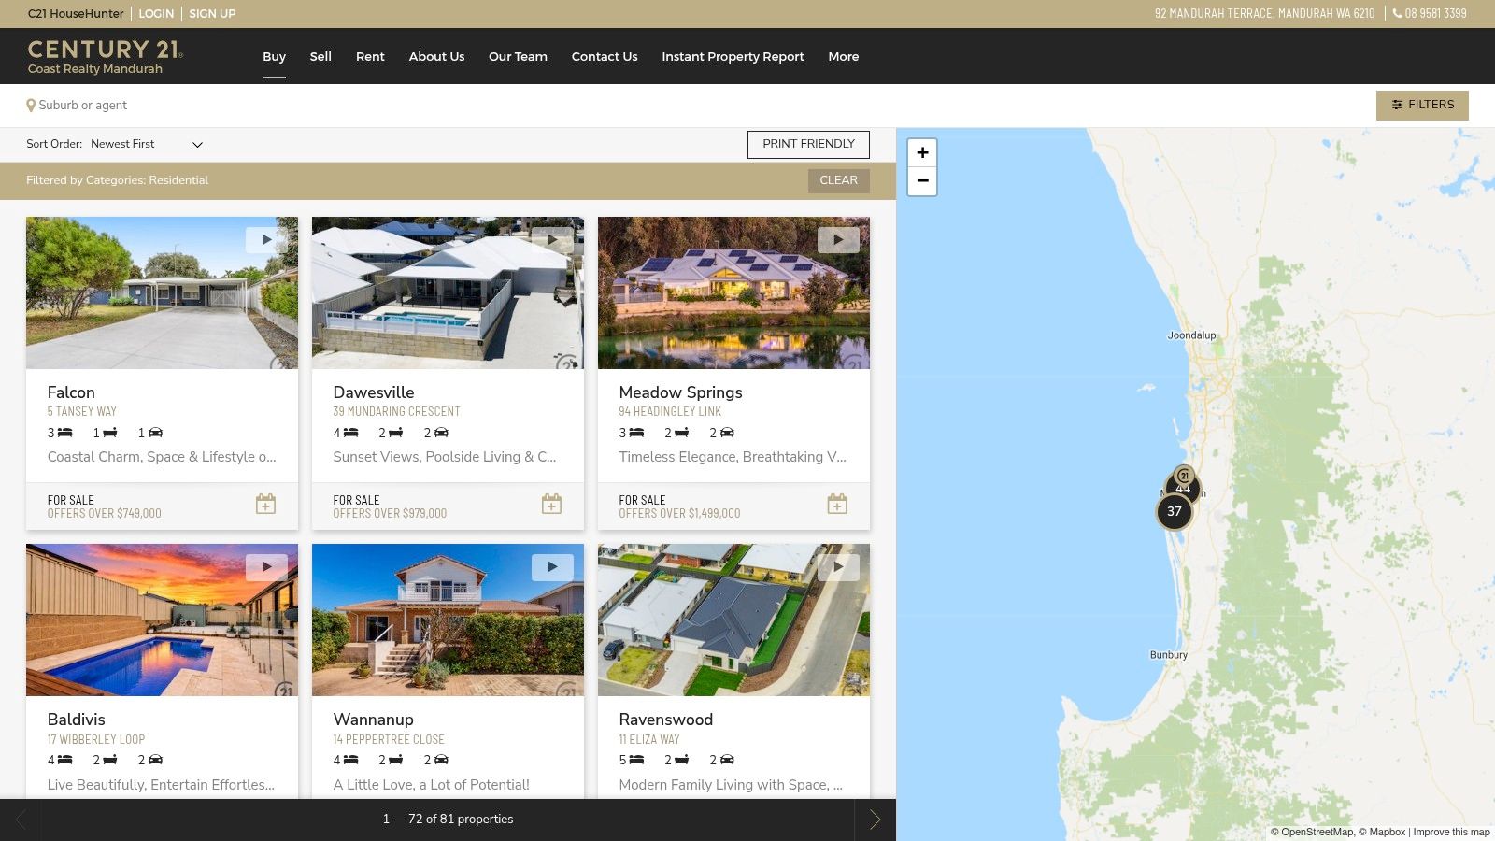Image resolution: width=1495 pixels, height=841 pixels.
Task: Open the Sort Order dropdown
Action: point(147,144)
